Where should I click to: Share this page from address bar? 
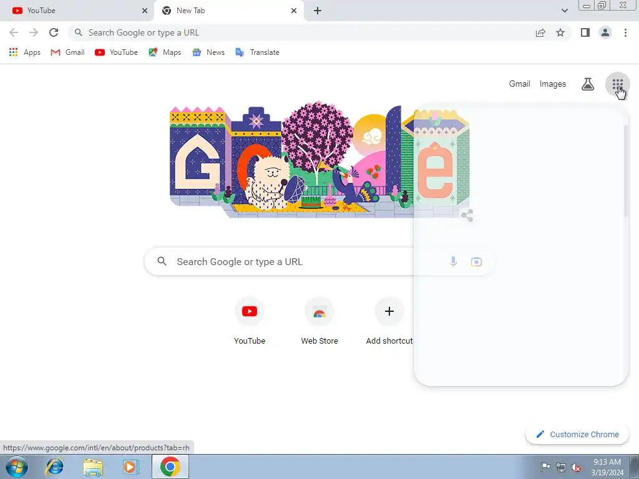[x=540, y=32]
